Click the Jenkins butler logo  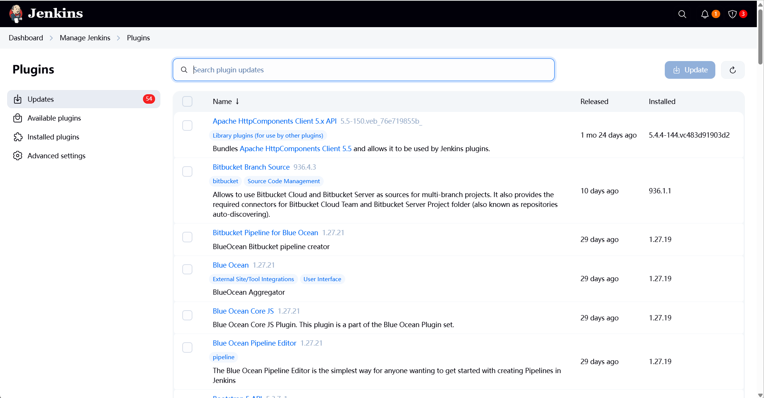[x=16, y=14]
